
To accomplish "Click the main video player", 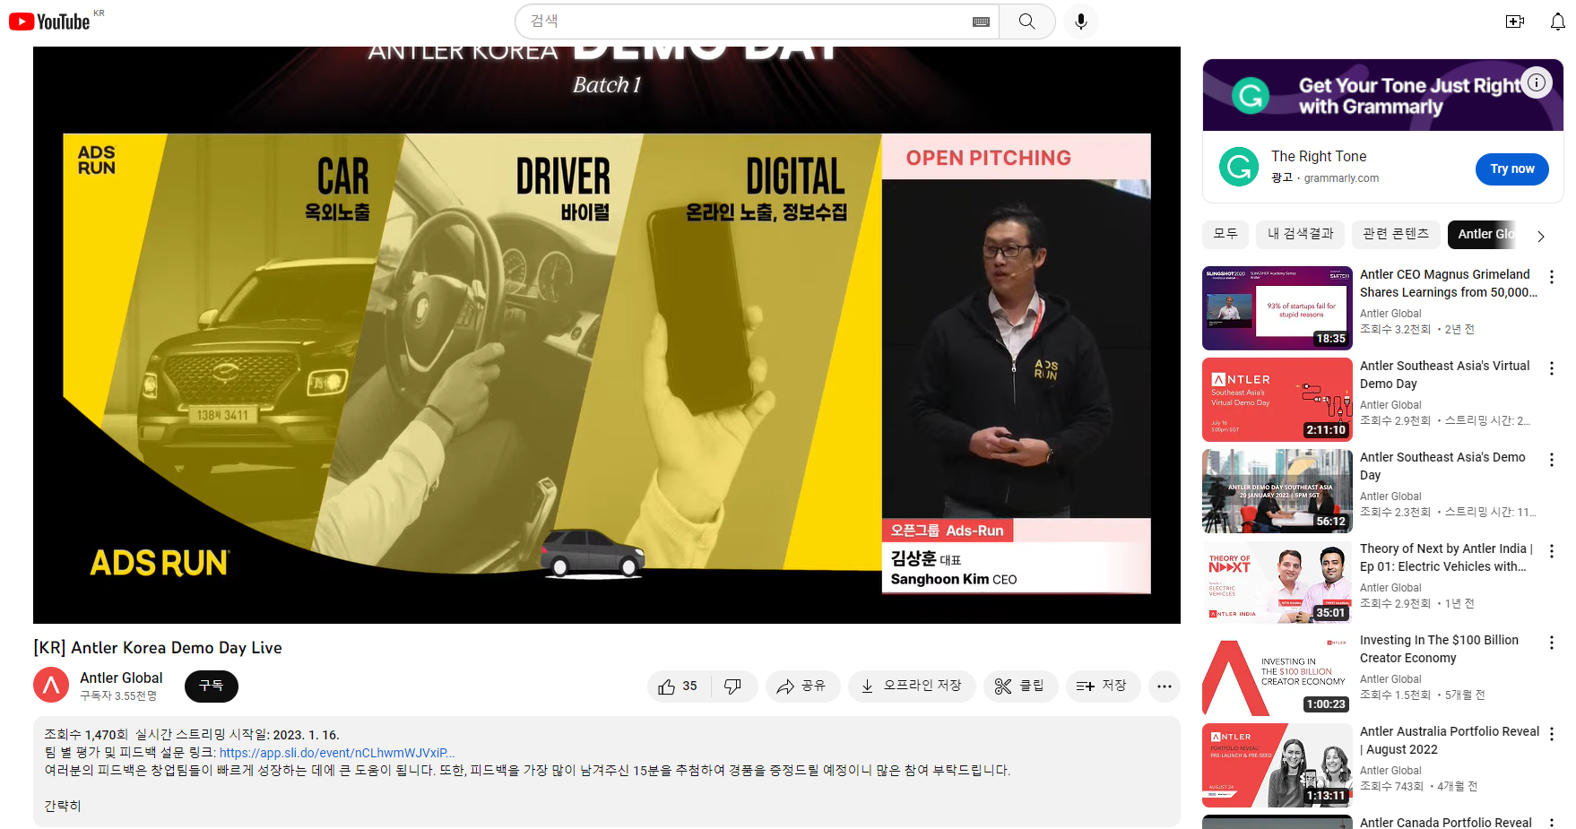I will point(607,335).
